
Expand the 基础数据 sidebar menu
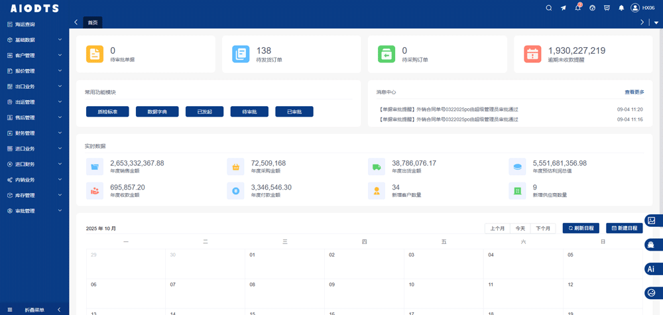[x=34, y=40]
